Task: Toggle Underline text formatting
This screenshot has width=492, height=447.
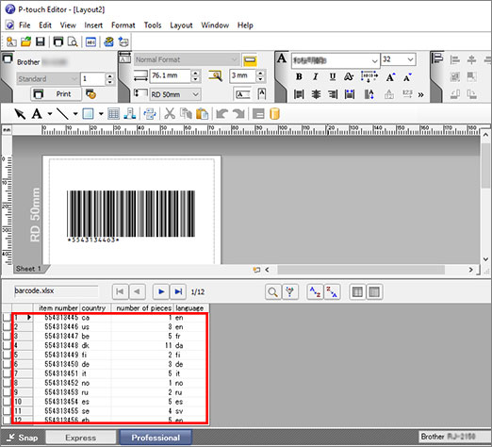Action: [x=333, y=76]
